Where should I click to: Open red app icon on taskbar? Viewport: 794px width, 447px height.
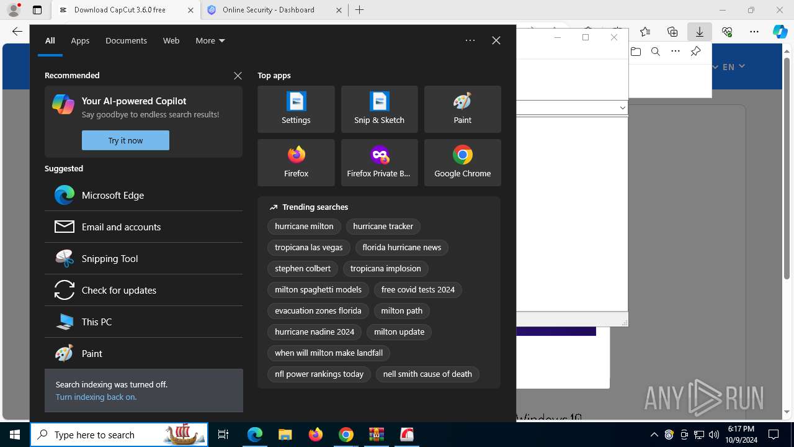tap(407, 435)
